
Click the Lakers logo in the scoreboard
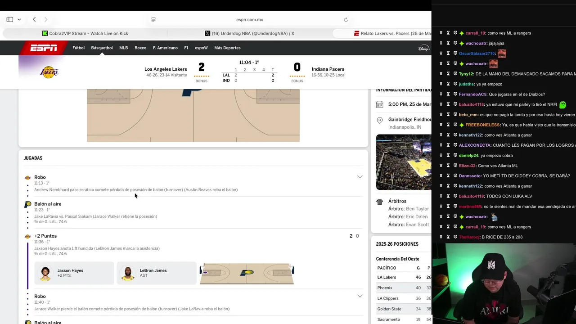coord(49,72)
